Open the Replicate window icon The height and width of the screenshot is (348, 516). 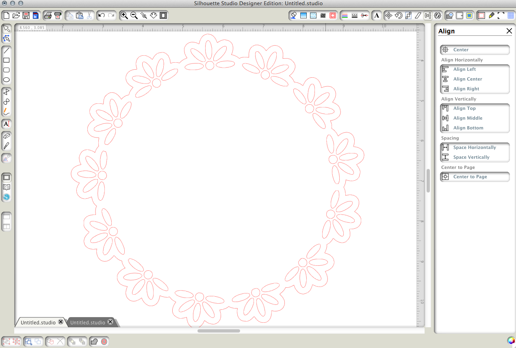(x=438, y=15)
